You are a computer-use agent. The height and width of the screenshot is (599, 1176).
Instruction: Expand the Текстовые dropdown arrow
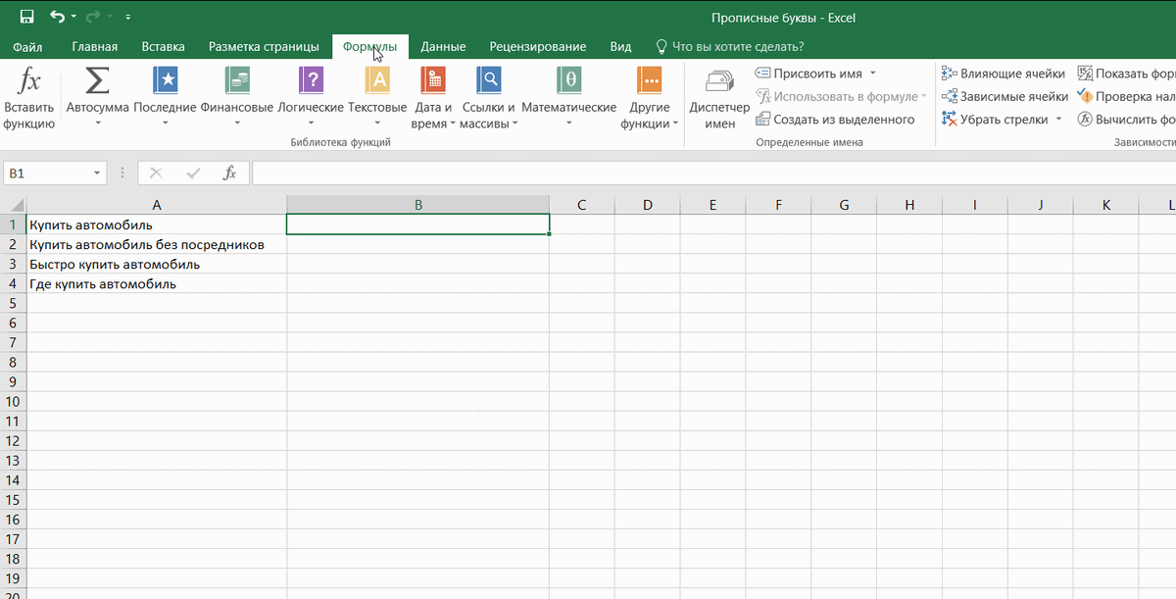click(x=377, y=124)
